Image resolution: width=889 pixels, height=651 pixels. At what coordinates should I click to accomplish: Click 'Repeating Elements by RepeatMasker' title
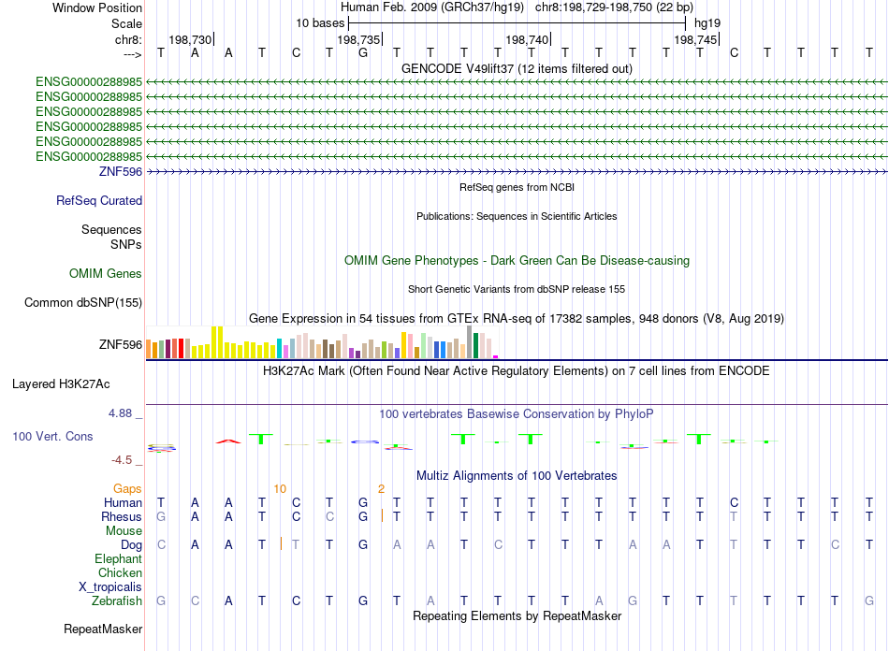tap(517, 615)
